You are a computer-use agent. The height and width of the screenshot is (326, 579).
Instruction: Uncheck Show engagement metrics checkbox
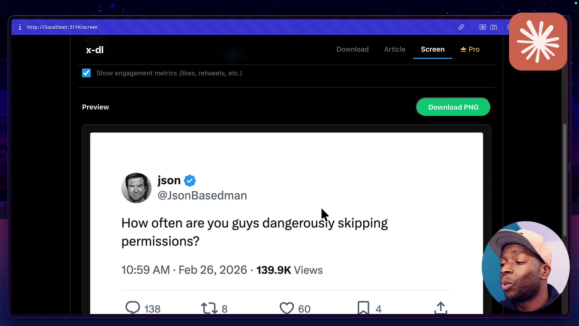point(86,73)
